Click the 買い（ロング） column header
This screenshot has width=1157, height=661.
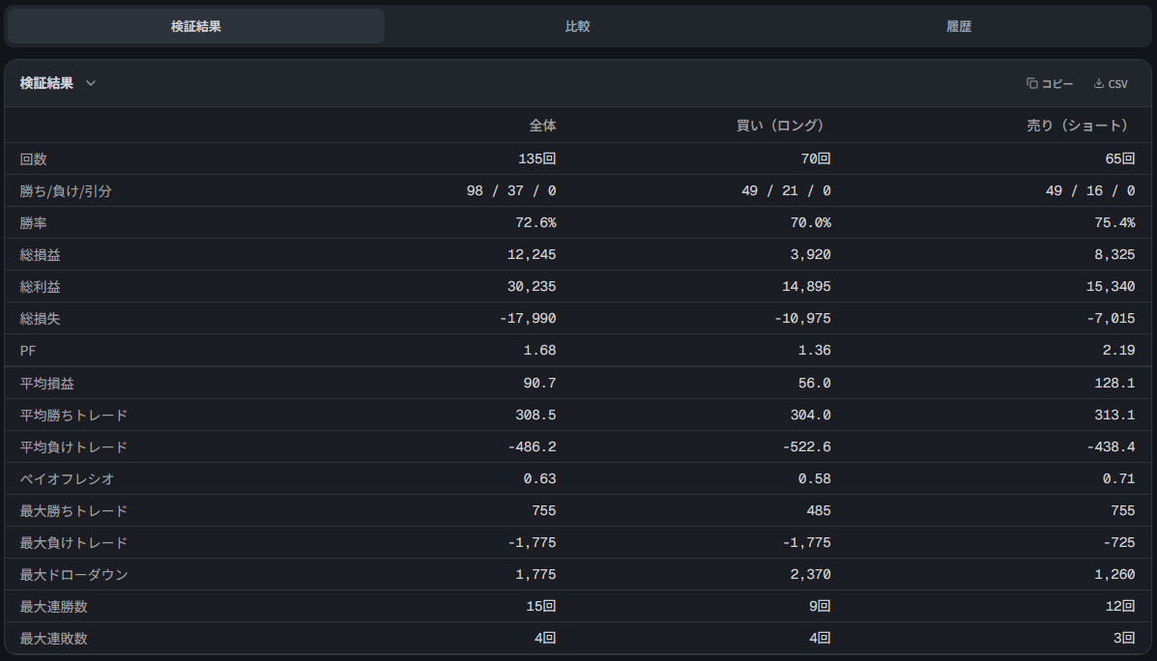pyautogui.click(x=780, y=126)
